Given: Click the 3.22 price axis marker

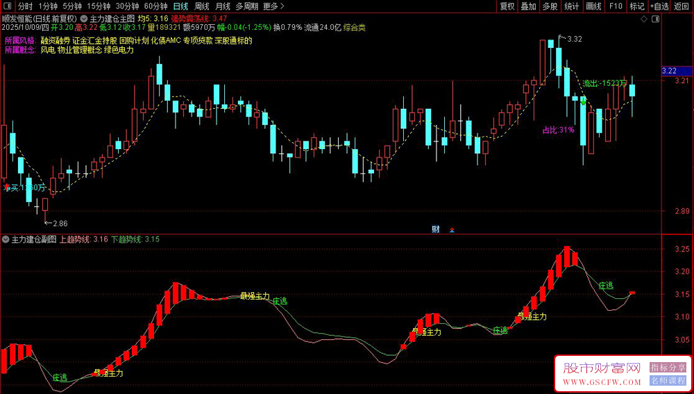Looking at the screenshot, I should pyautogui.click(x=677, y=71).
